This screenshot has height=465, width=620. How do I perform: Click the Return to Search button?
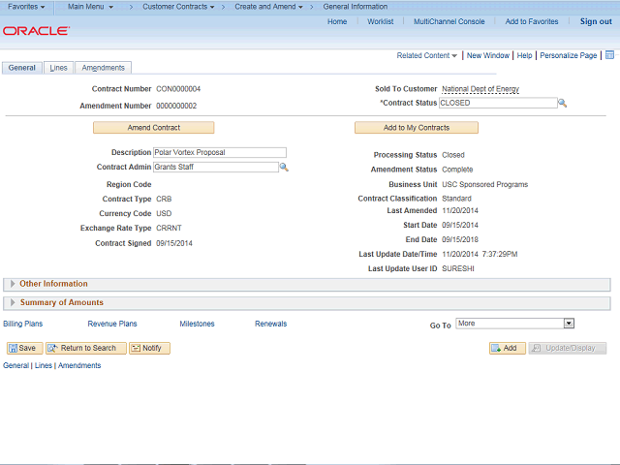point(86,348)
